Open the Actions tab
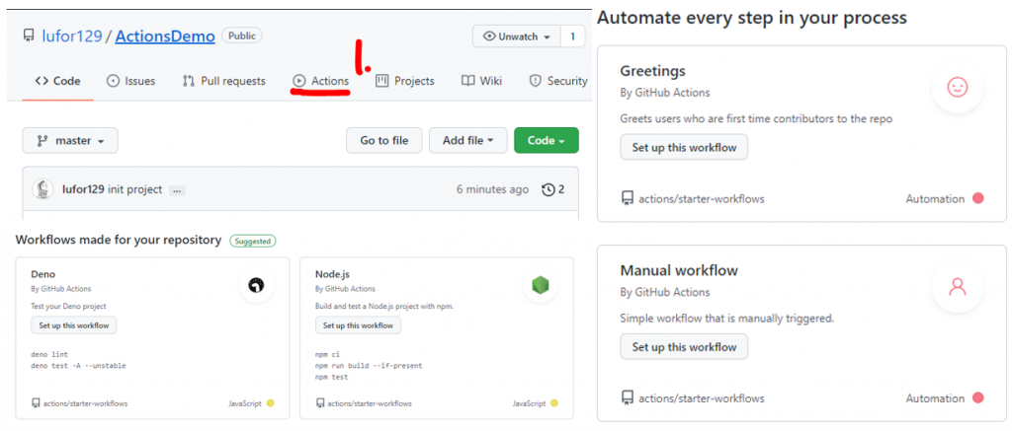The image size is (1012, 431). [x=321, y=81]
